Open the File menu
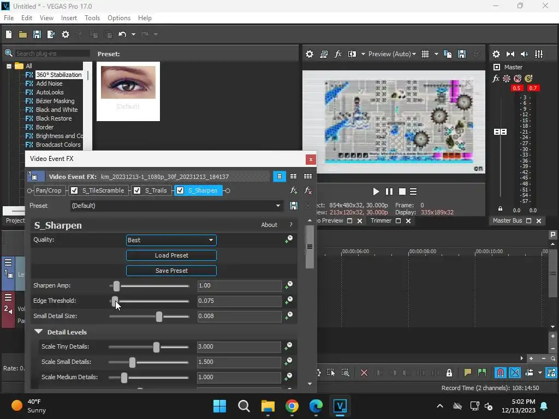This screenshot has height=419, width=559. click(x=9, y=18)
